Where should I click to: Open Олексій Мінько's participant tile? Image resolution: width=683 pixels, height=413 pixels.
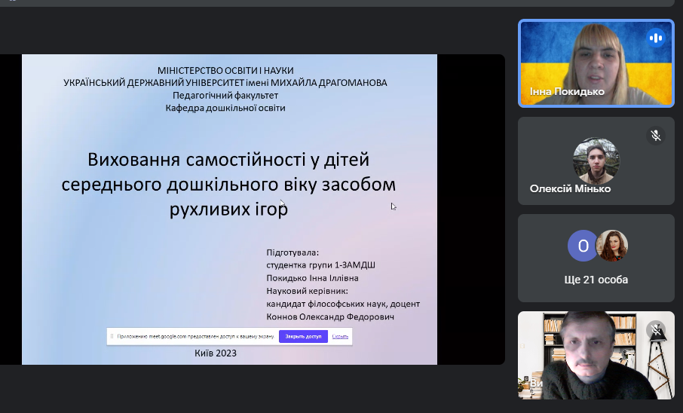pyautogui.click(x=596, y=161)
